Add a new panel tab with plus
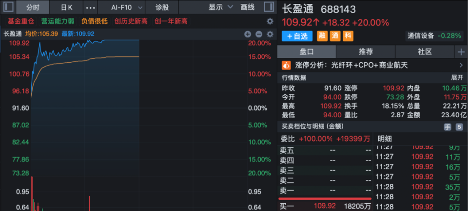This screenshot has height=211, width=468. point(461,52)
